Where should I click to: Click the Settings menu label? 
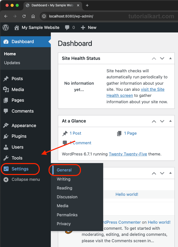click(20, 169)
